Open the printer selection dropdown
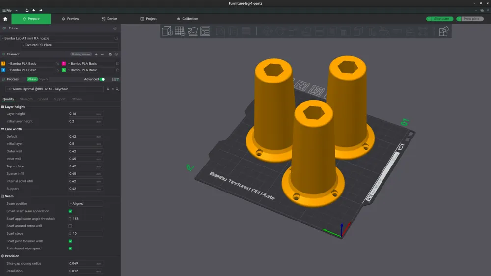The width and height of the screenshot is (491, 276). [x=57, y=38]
